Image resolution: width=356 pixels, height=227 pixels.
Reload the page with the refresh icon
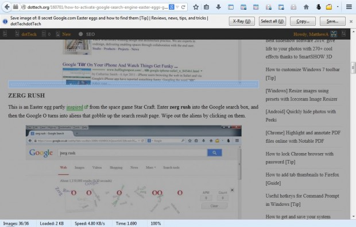[183, 7]
